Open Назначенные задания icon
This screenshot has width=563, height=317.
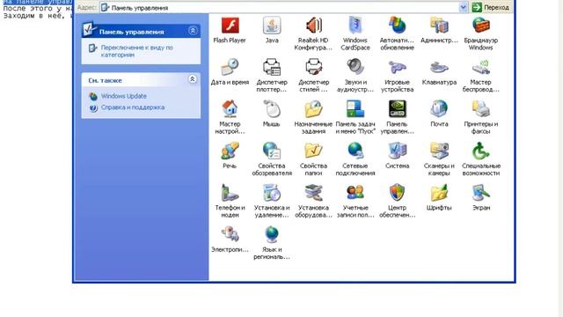click(x=313, y=109)
